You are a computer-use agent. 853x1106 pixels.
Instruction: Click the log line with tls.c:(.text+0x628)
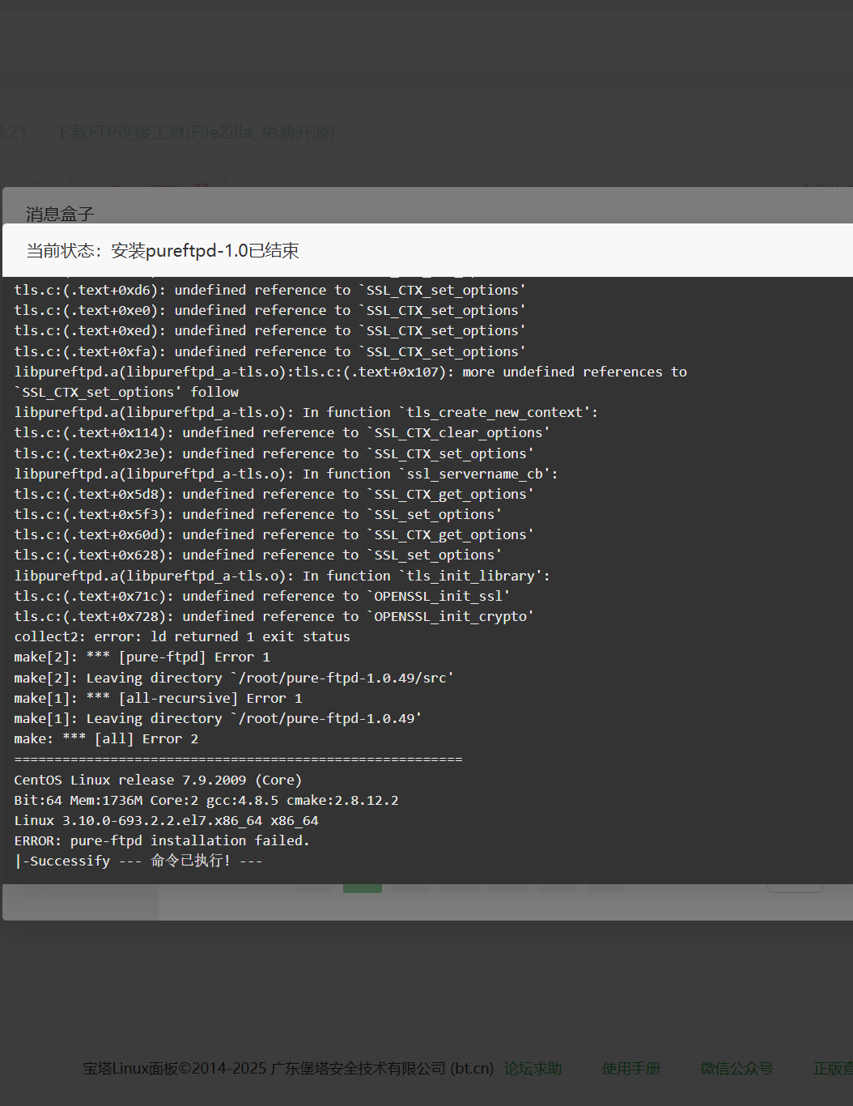coord(257,555)
